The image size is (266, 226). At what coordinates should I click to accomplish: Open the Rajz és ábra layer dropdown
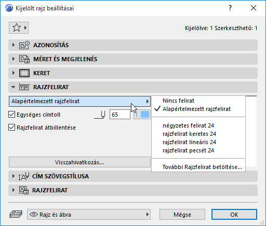pyautogui.click(x=89, y=215)
